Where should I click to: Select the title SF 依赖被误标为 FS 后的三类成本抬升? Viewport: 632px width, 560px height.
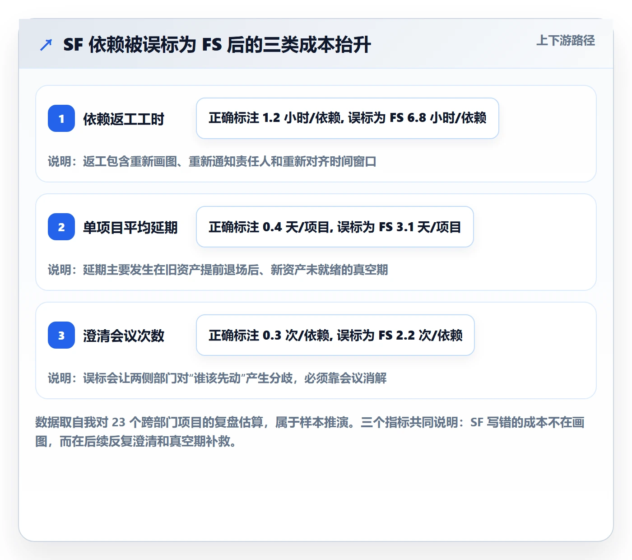tap(217, 45)
